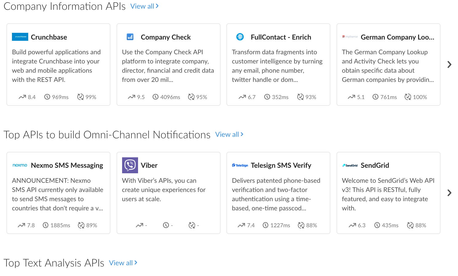The image size is (458, 276).
Task: Show next Company Information APIs with arrow
Action: 449,64
